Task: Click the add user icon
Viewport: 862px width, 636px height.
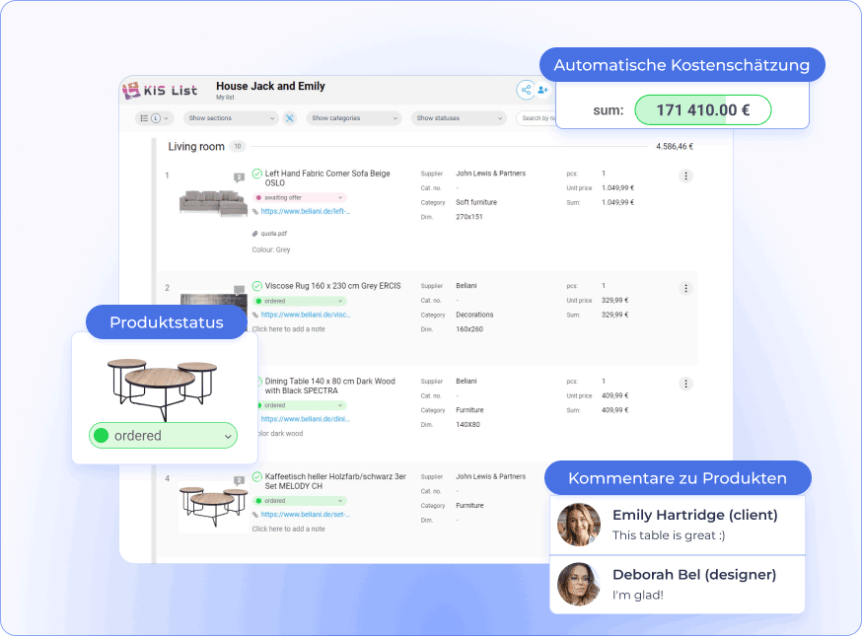Action: (543, 90)
